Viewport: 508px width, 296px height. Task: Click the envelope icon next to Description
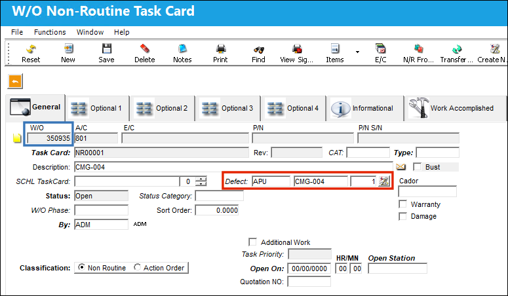[401, 167]
